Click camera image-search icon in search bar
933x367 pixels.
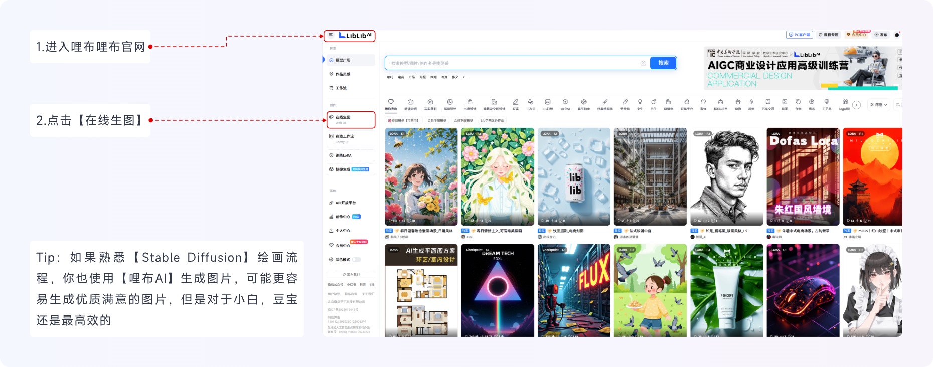[x=643, y=63]
